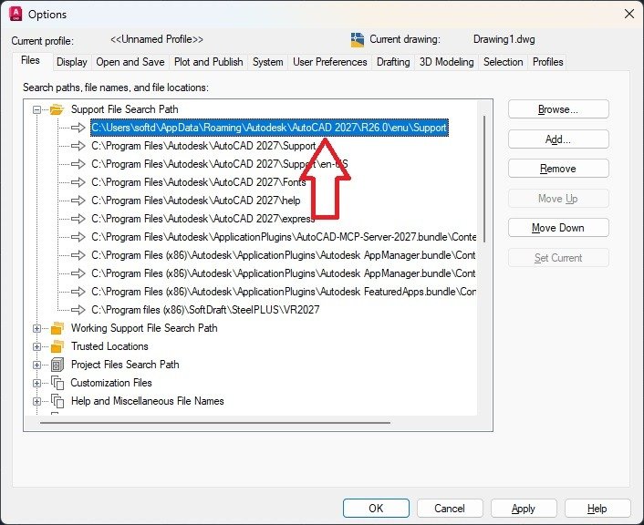Switch to the Files tab
This screenshot has height=525, width=644.
point(30,60)
